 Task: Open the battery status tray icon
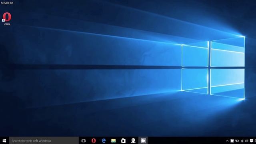point(237,141)
